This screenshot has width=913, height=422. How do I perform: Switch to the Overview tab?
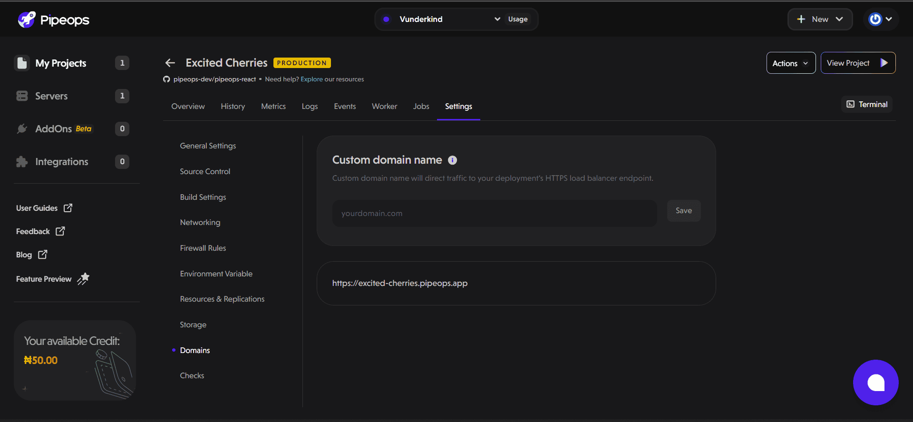point(188,106)
